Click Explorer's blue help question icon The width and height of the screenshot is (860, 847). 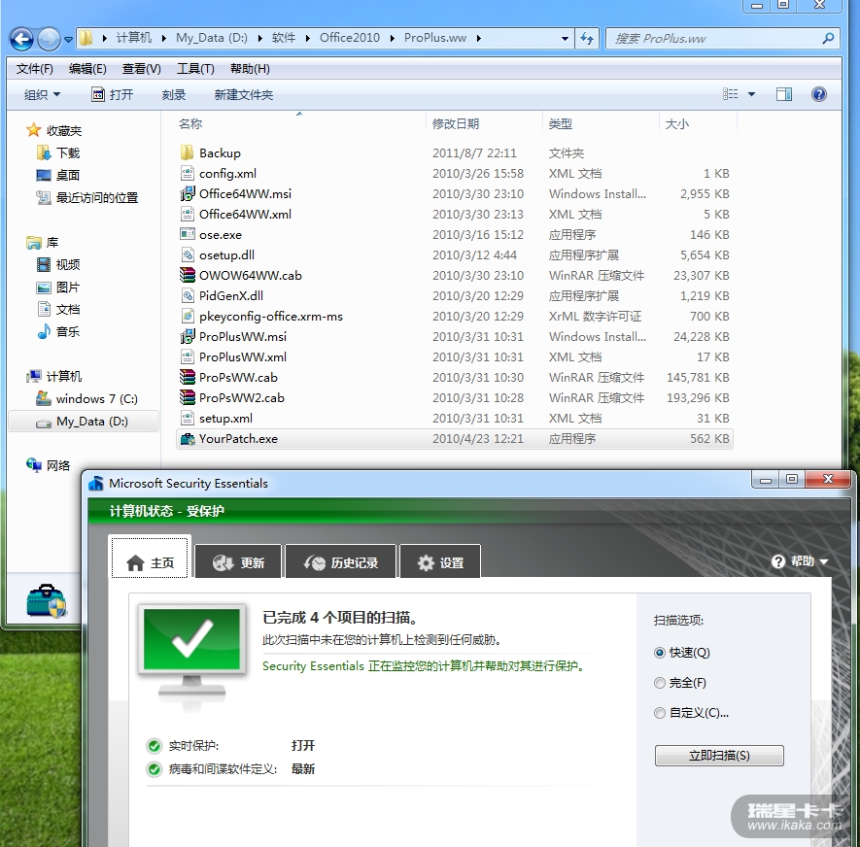pyautogui.click(x=819, y=94)
